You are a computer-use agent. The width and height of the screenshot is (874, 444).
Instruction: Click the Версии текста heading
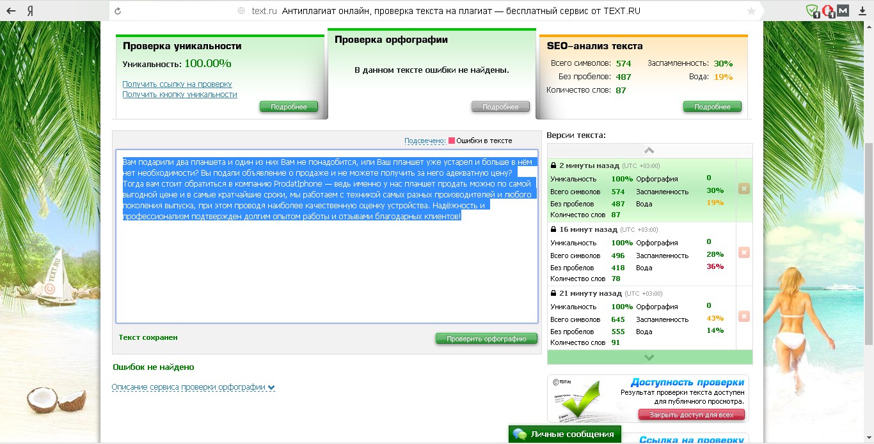click(x=576, y=135)
